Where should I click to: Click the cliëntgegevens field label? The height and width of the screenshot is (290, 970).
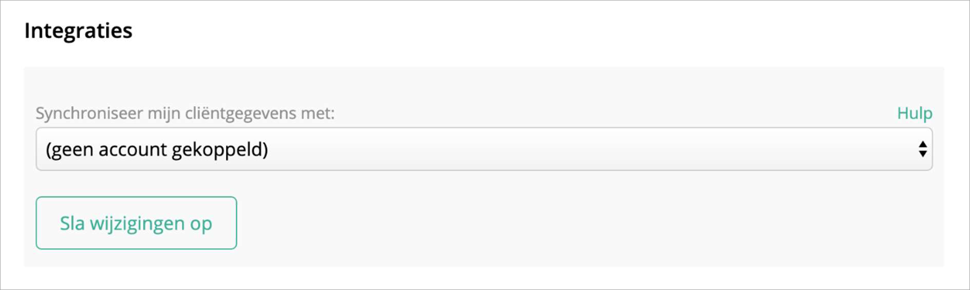(185, 113)
